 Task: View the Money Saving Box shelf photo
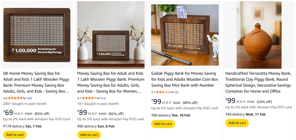click(x=111, y=35)
